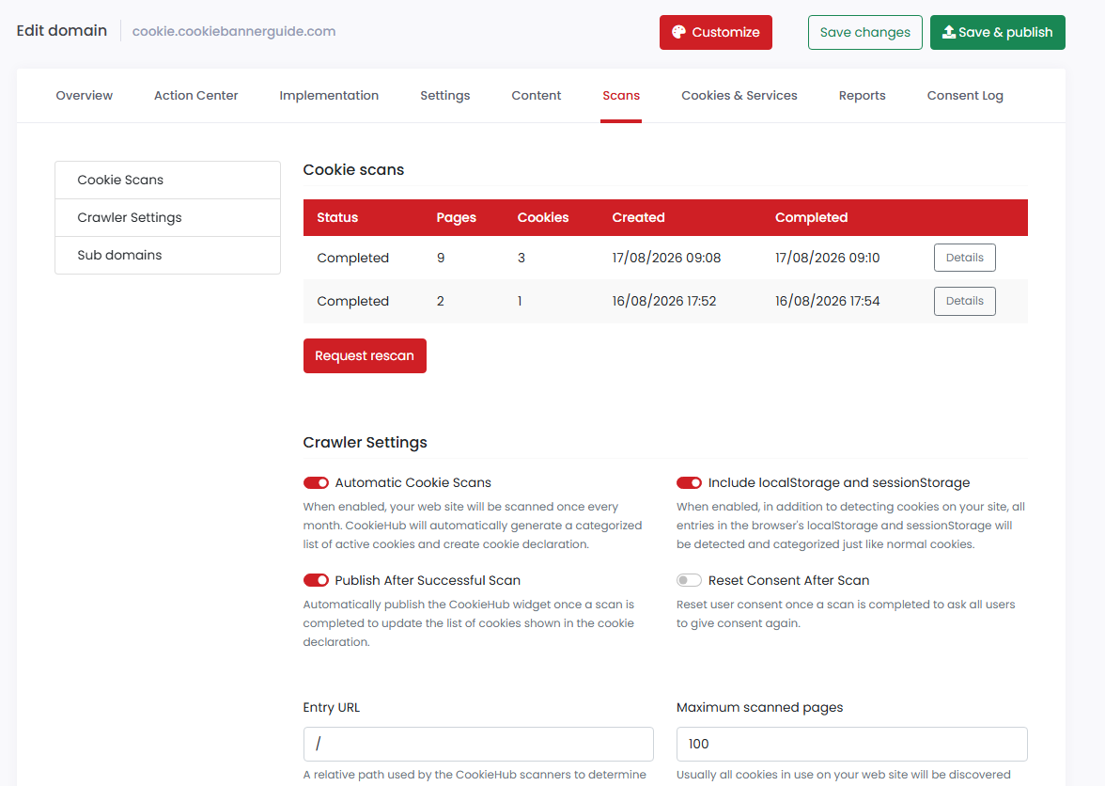Select the Content tab
This screenshot has width=1105, height=786.
tap(537, 95)
